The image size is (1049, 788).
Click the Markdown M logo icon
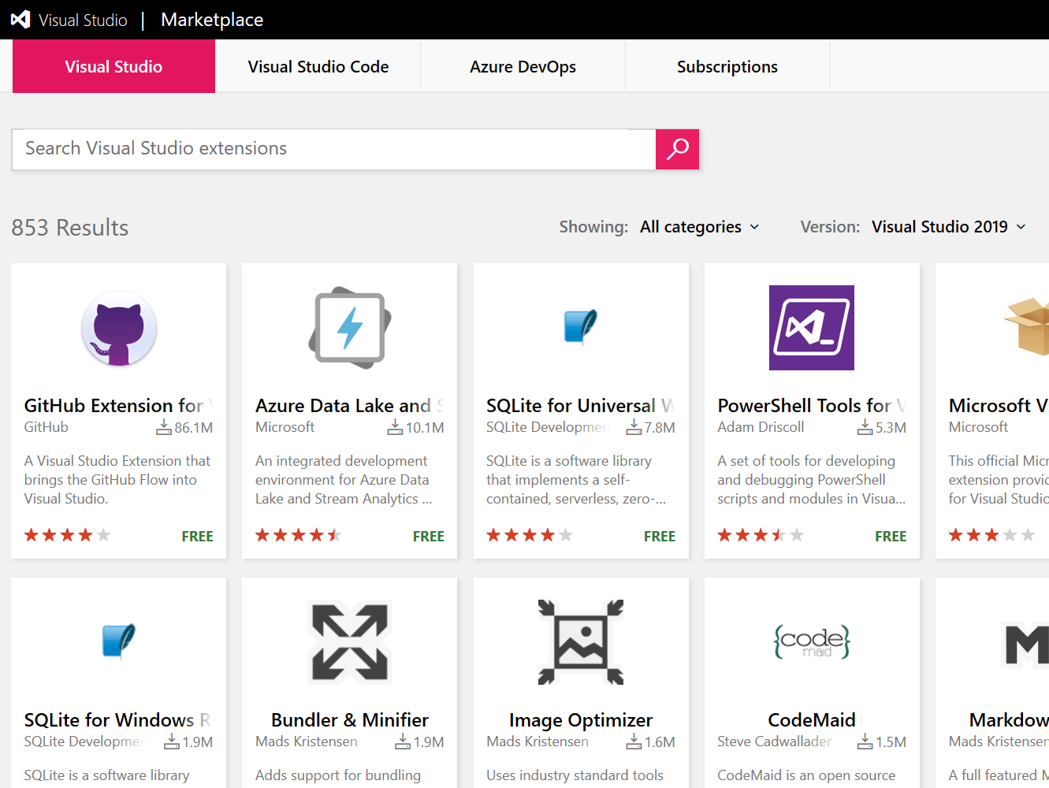coord(1026,644)
